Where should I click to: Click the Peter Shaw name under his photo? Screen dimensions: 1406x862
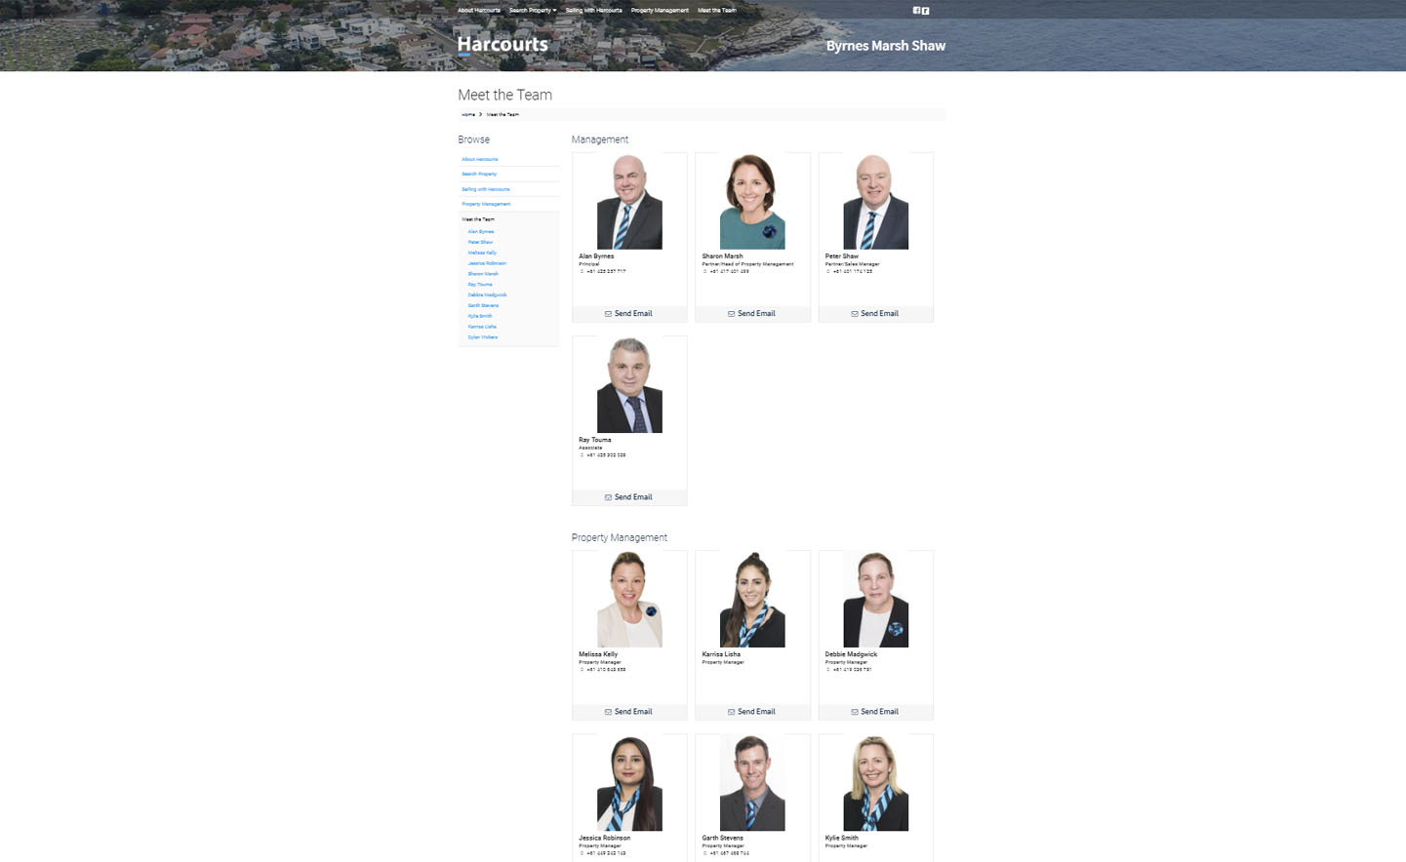point(841,256)
